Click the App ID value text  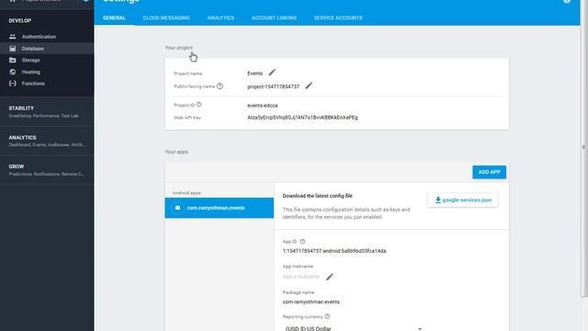334,251
